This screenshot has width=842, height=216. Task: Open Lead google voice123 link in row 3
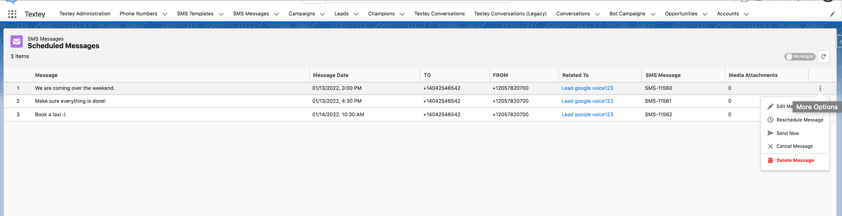pos(587,115)
